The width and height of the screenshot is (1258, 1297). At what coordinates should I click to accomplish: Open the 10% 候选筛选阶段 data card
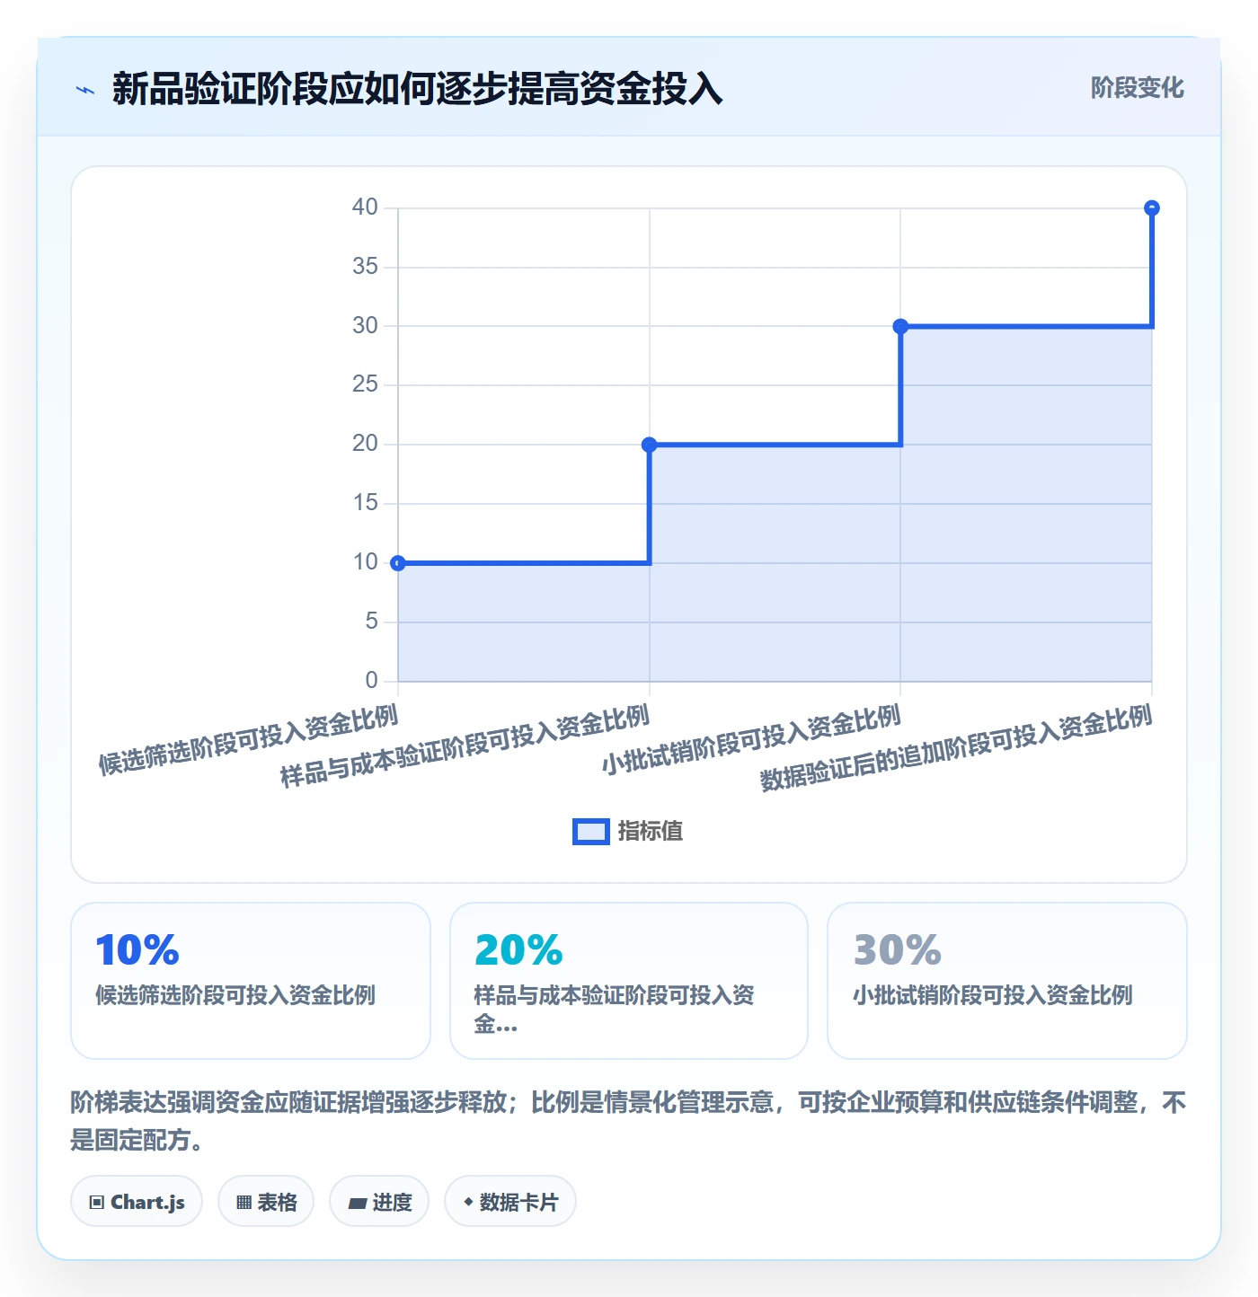(251, 981)
